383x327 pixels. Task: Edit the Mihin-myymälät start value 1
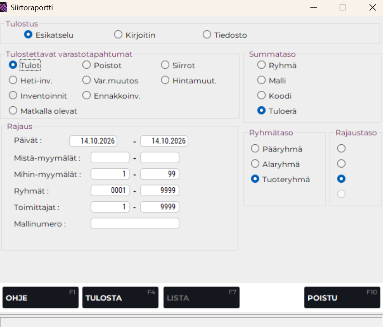coord(110,174)
